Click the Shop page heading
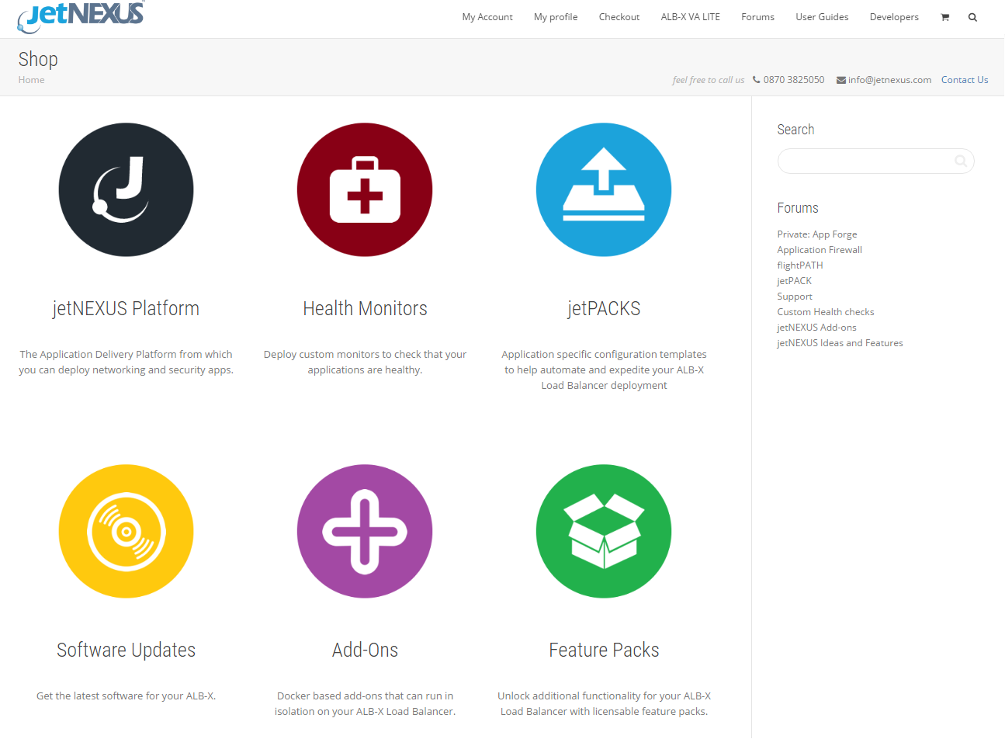The image size is (1005, 739). point(38,59)
